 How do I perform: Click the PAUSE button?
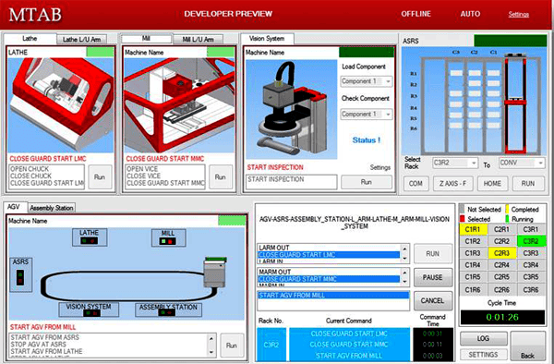433,277
